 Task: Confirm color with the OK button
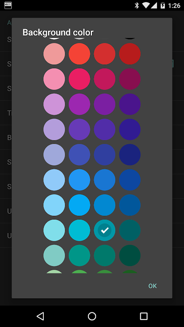click(x=153, y=286)
